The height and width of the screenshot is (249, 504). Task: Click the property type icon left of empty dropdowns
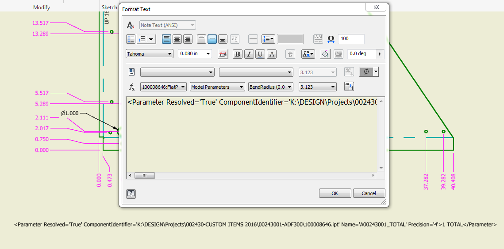pyautogui.click(x=132, y=72)
